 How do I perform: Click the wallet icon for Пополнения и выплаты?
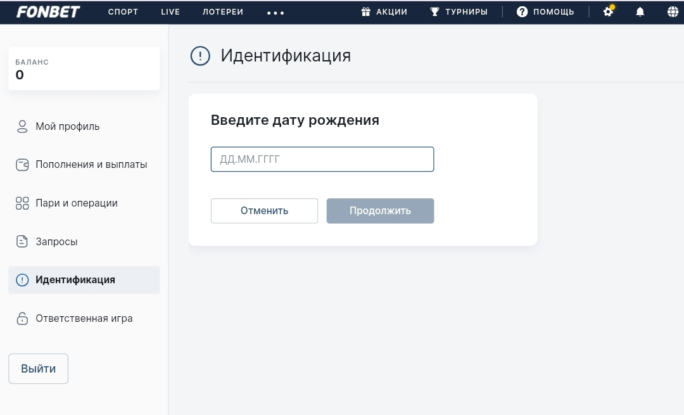click(22, 165)
